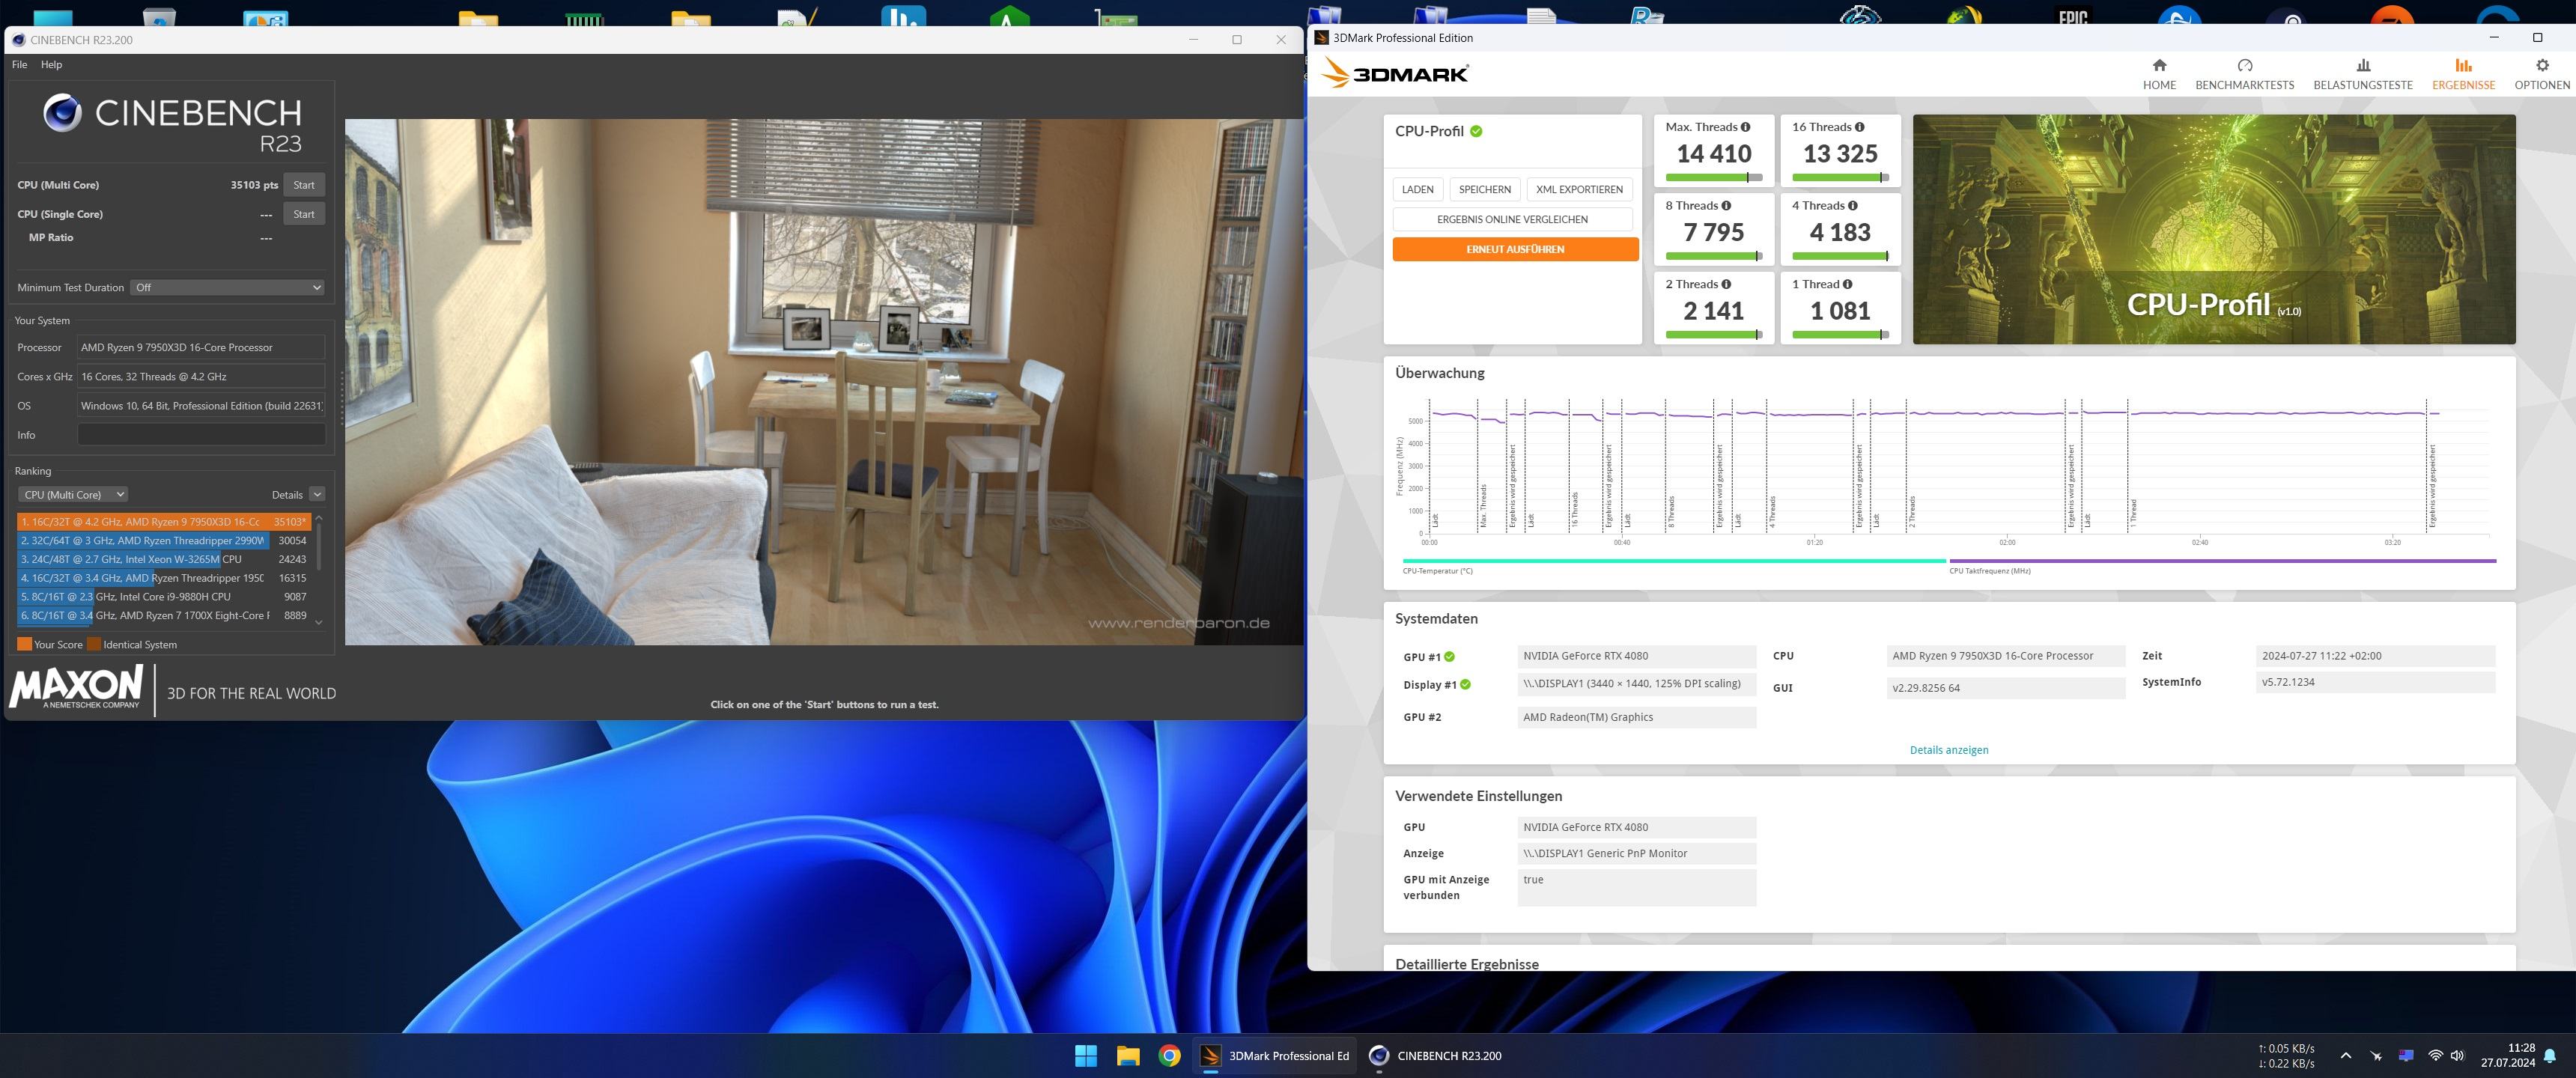The height and width of the screenshot is (1078, 2576).
Task: Click 1 Thread score progress bar
Action: [x=1840, y=335]
